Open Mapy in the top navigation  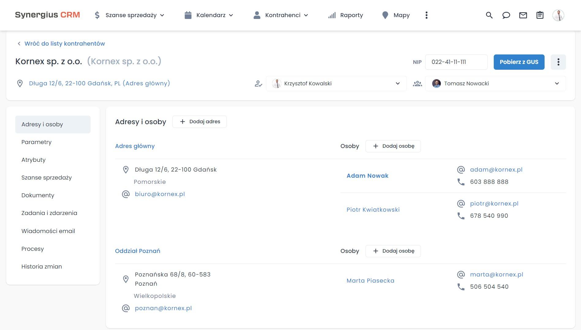pos(396,15)
